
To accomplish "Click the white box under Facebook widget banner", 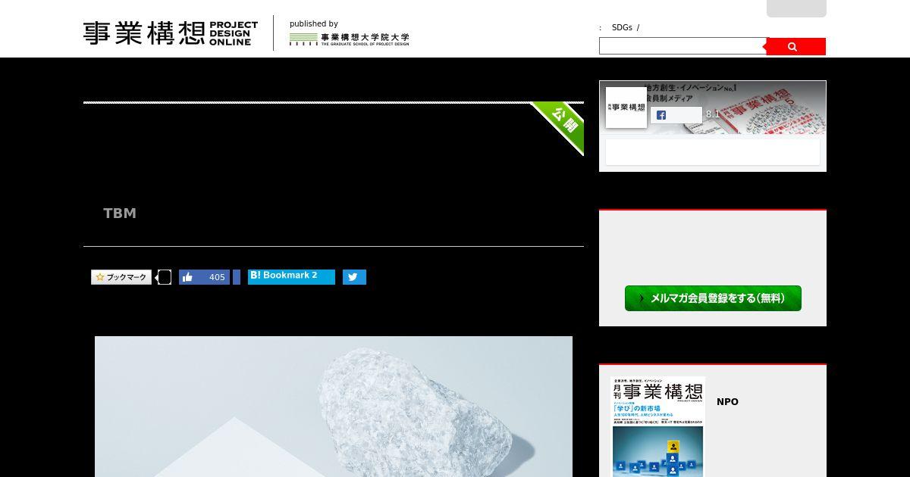I will click(x=713, y=151).
